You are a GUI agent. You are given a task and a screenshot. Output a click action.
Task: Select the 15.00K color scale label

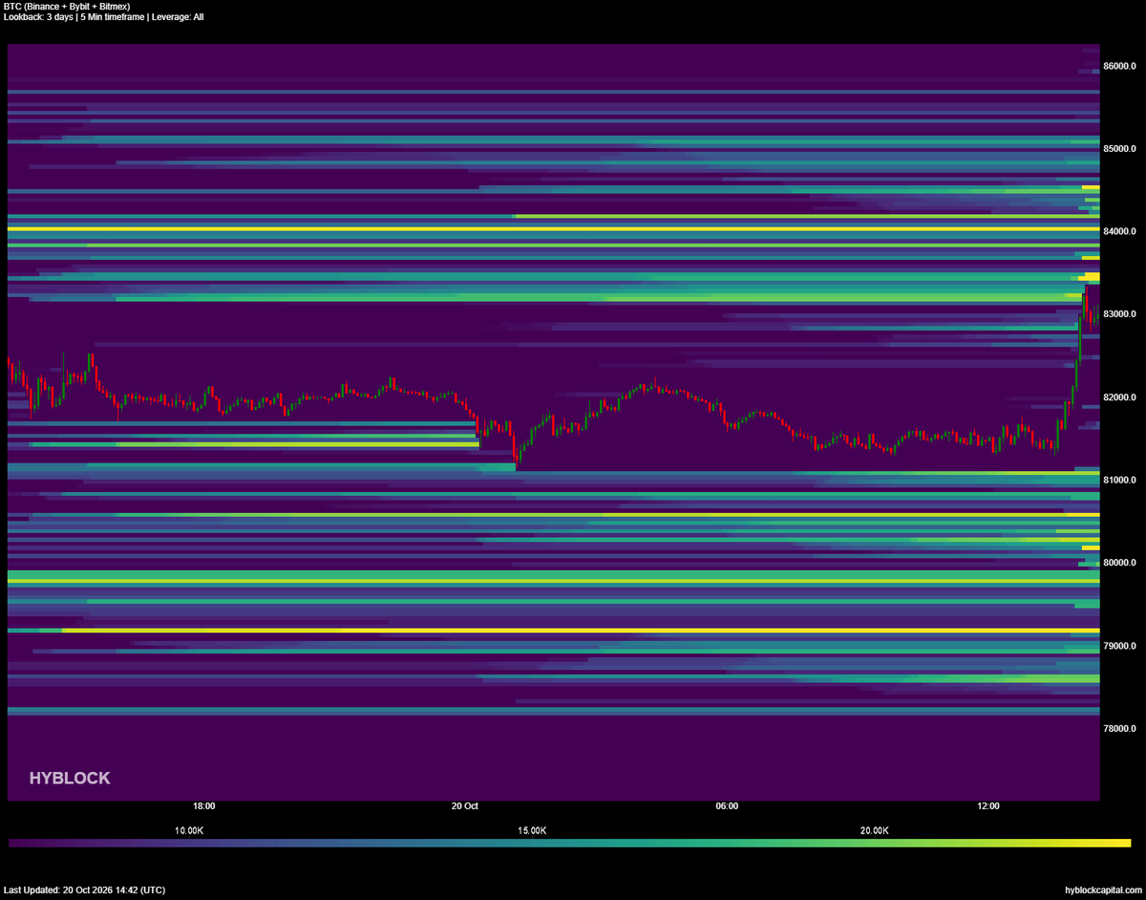(532, 830)
